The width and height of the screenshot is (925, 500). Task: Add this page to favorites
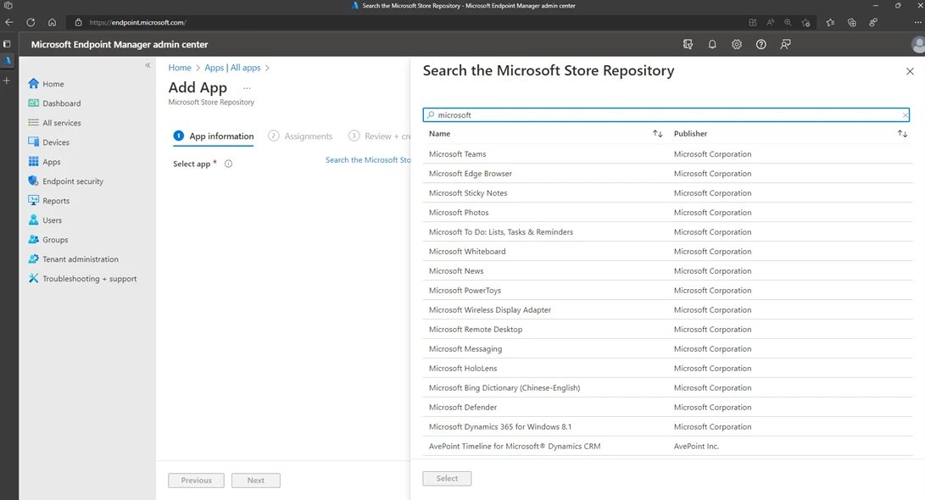coord(805,23)
